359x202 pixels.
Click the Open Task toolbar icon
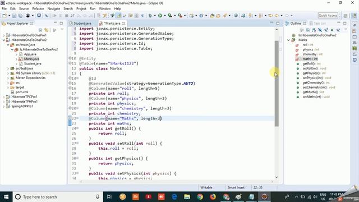point(218,16)
